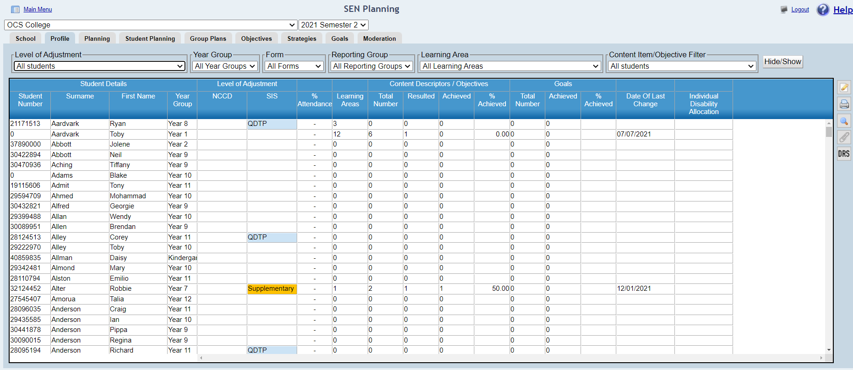Screen dimensions: 853x370
Task: Open the OCS College school dropdown
Action: [x=150, y=25]
